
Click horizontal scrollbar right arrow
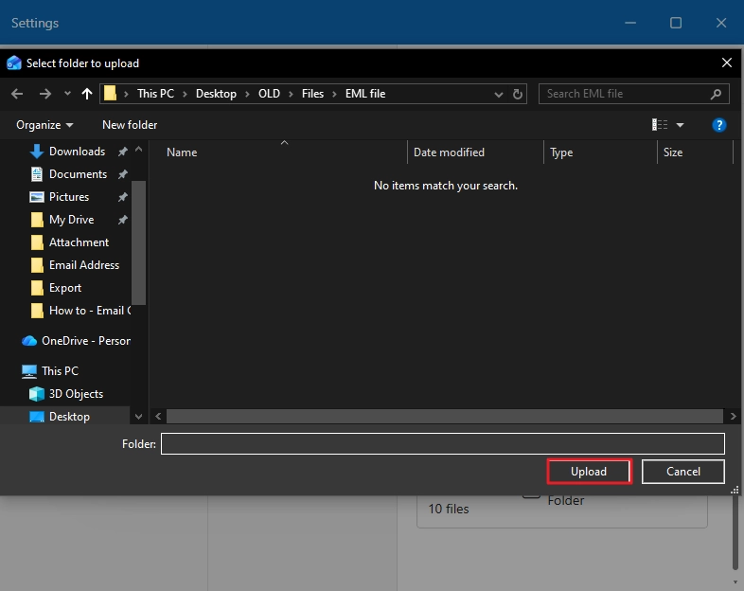coord(733,417)
